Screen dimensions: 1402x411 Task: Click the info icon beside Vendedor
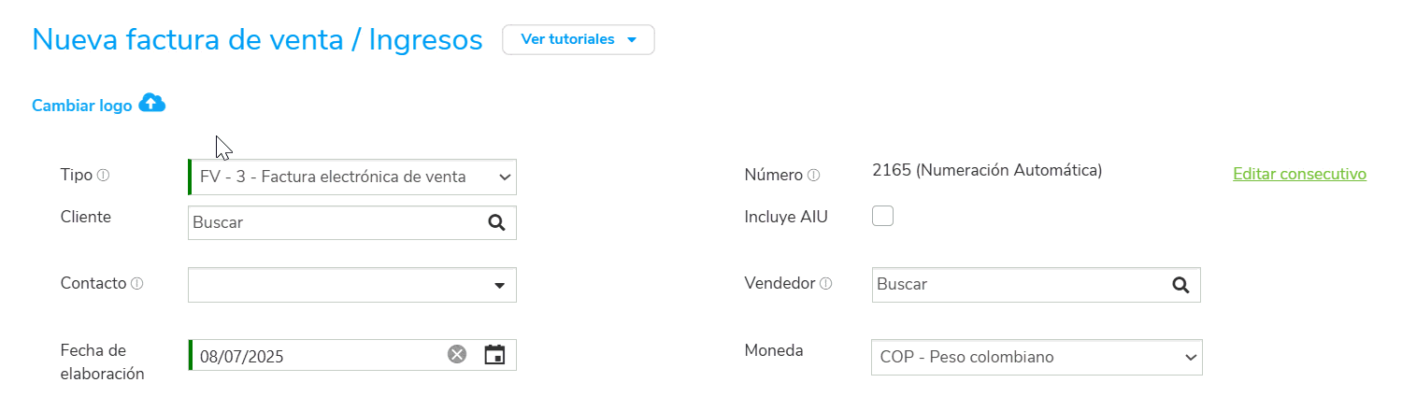[x=826, y=284]
